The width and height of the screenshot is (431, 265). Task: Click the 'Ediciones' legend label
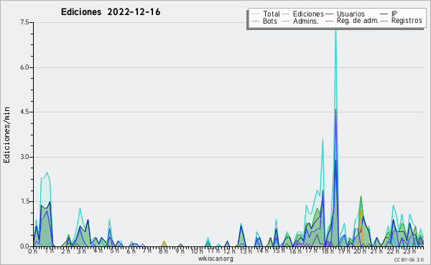pos(308,14)
